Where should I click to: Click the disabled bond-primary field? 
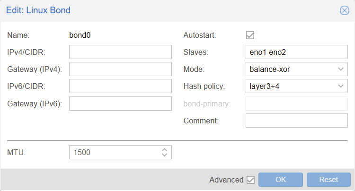tap(297, 104)
